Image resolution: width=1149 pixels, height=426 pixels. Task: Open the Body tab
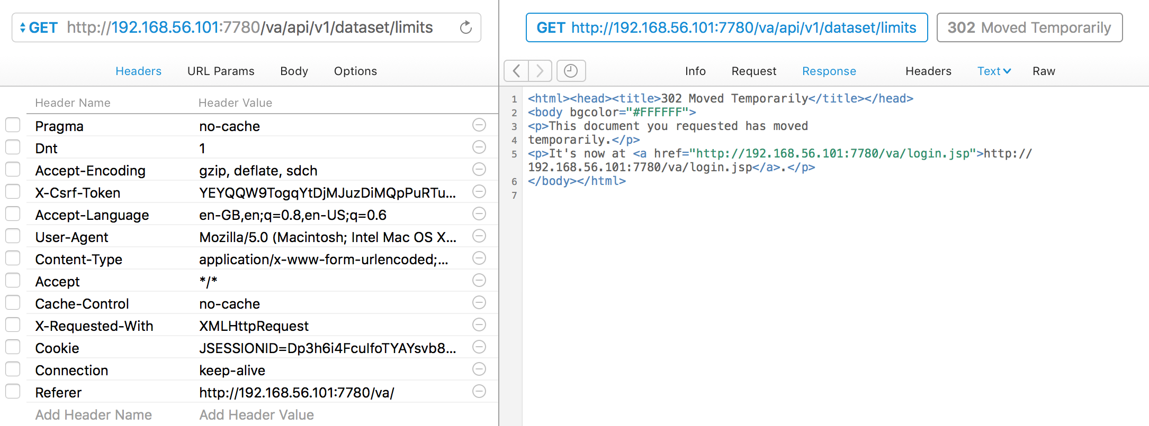[x=294, y=71]
